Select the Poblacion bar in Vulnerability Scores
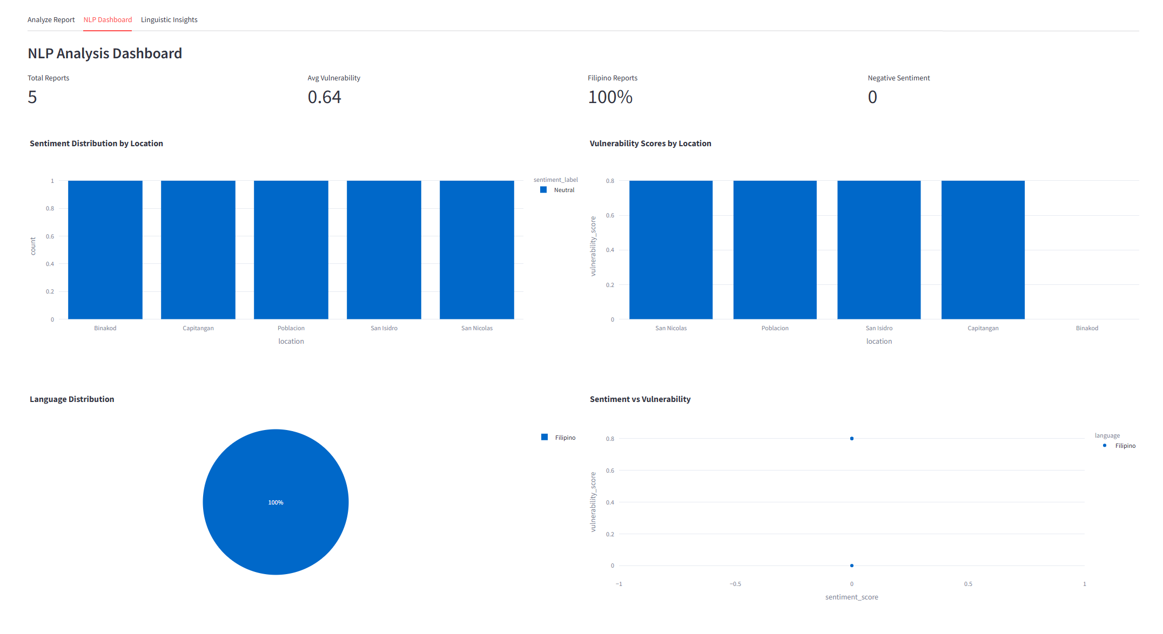The height and width of the screenshot is (634, 1163). pos(775,250)
